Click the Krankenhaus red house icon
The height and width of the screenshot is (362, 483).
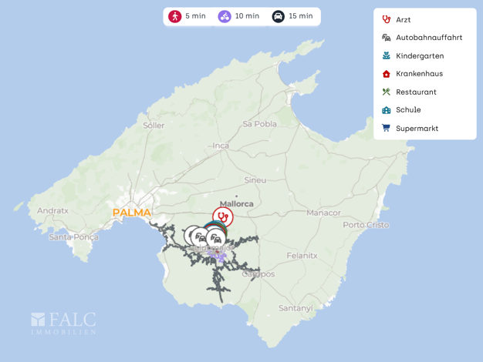[387, 74]
